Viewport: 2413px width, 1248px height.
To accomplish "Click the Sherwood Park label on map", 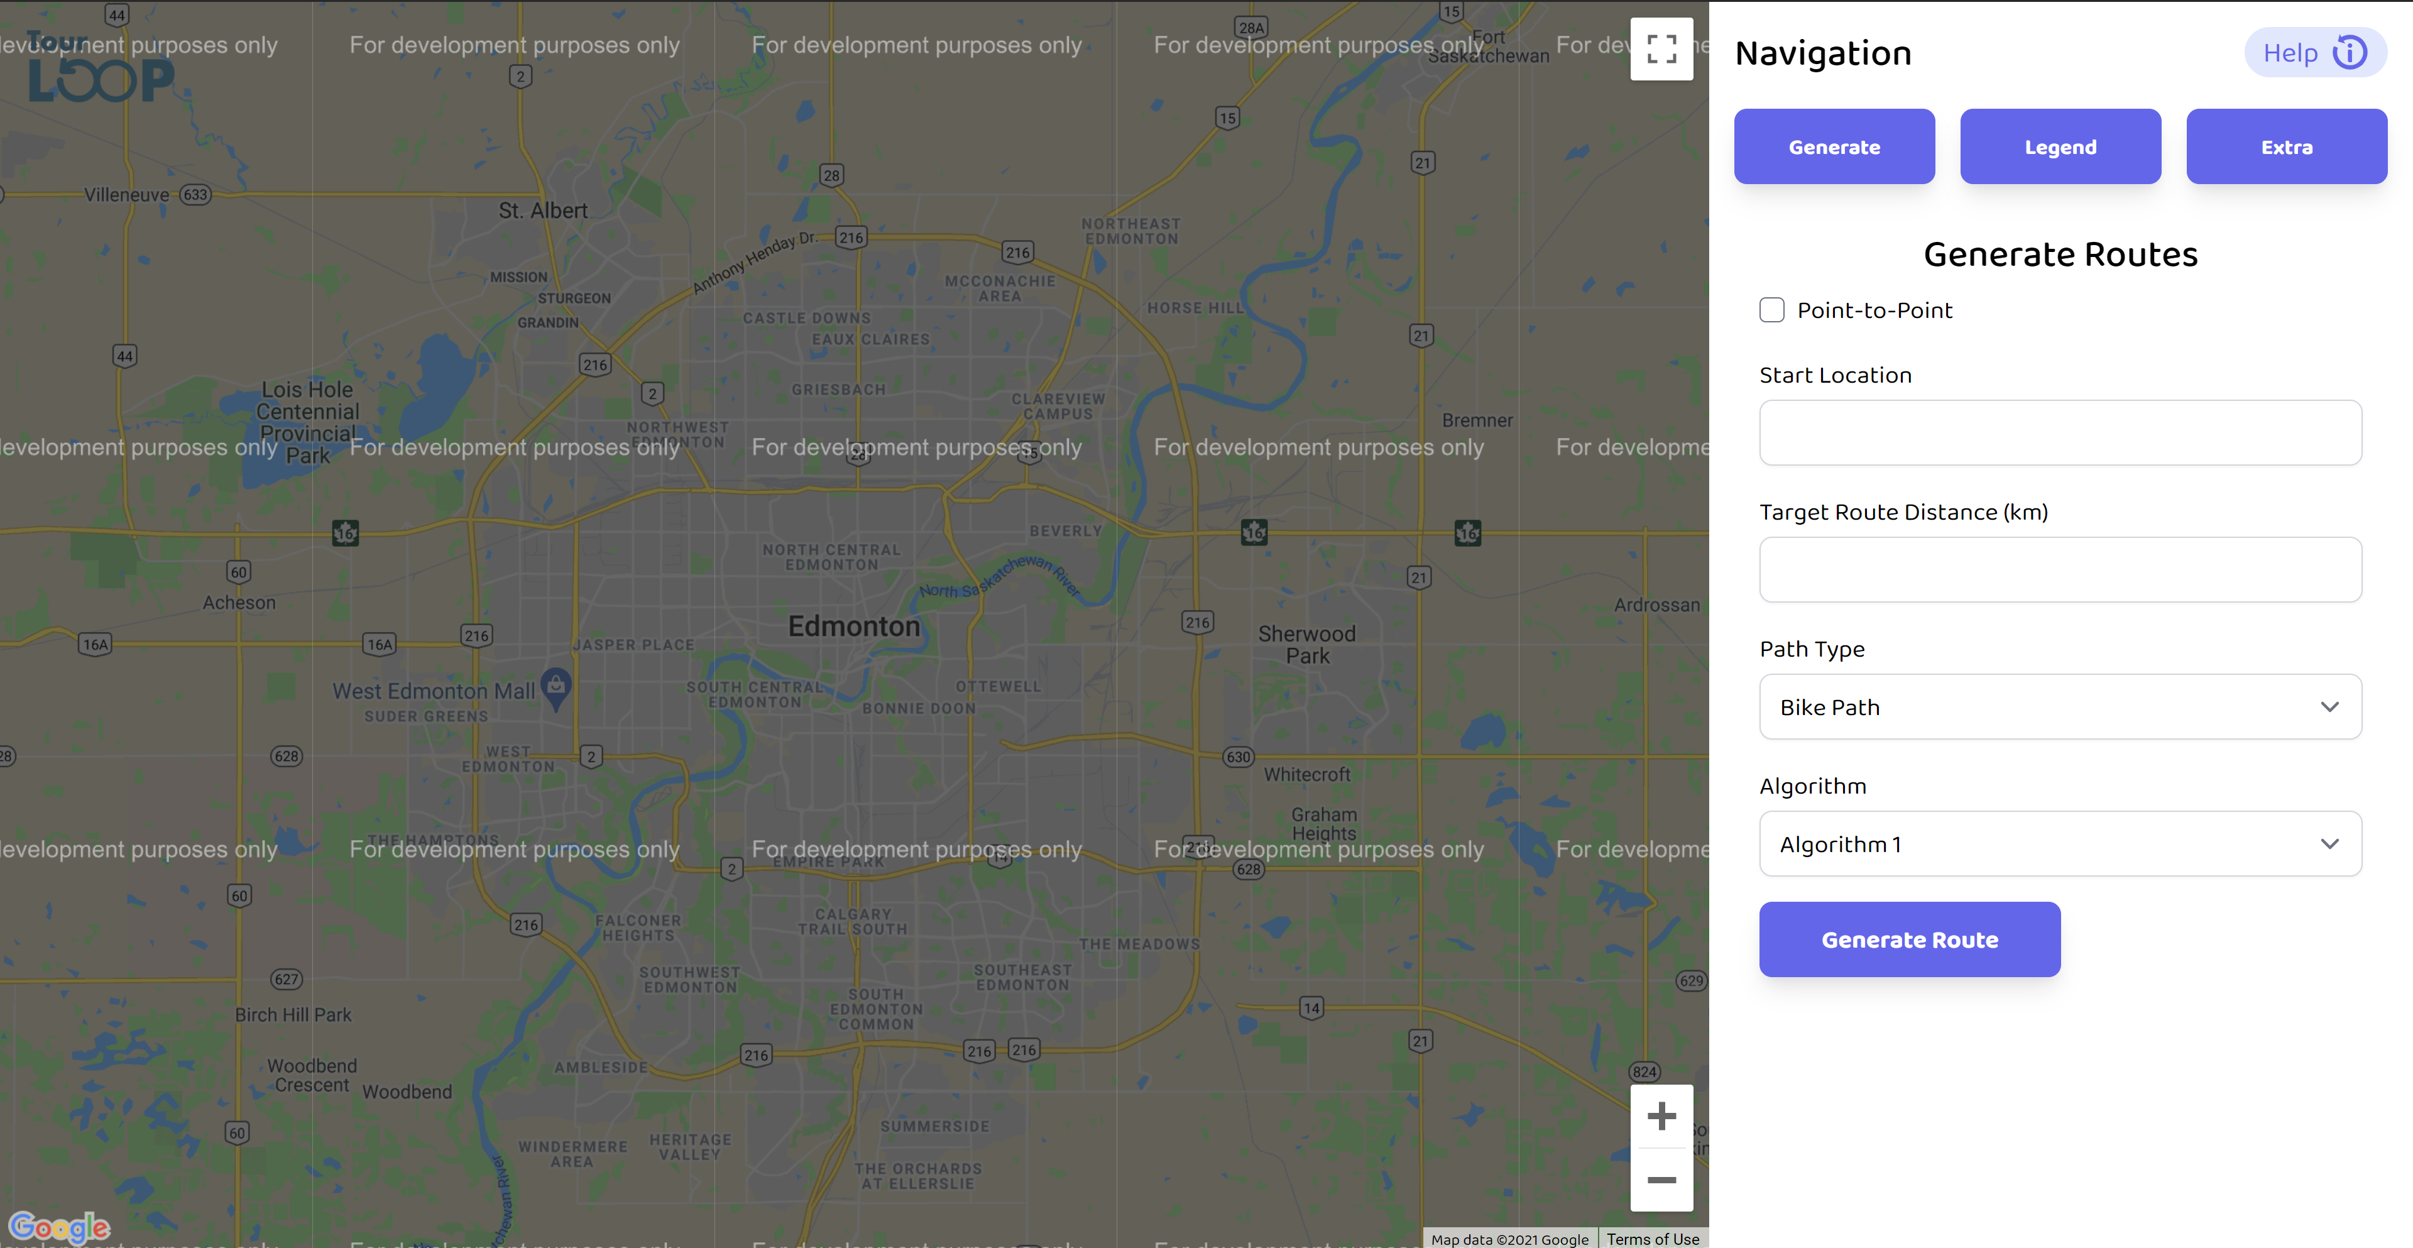I will [x=1307, y=645].
